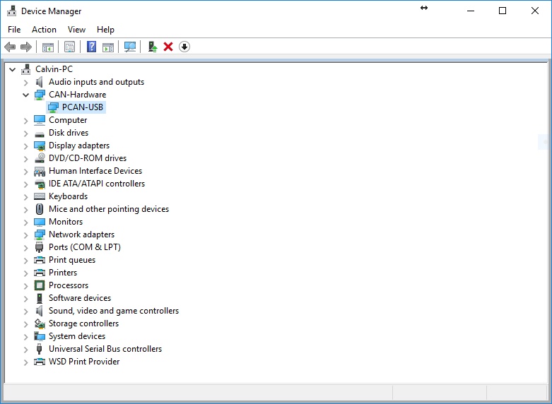The image size is (552, 404).
Task: Click the Ports (COM & LPT) connector icon
Action: pyautogui.click(x=40, y=247)
